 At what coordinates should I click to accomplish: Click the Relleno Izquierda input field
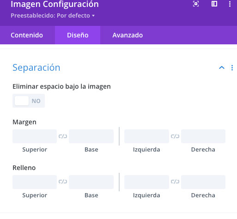pyautogui.click(x=146, y=182)
